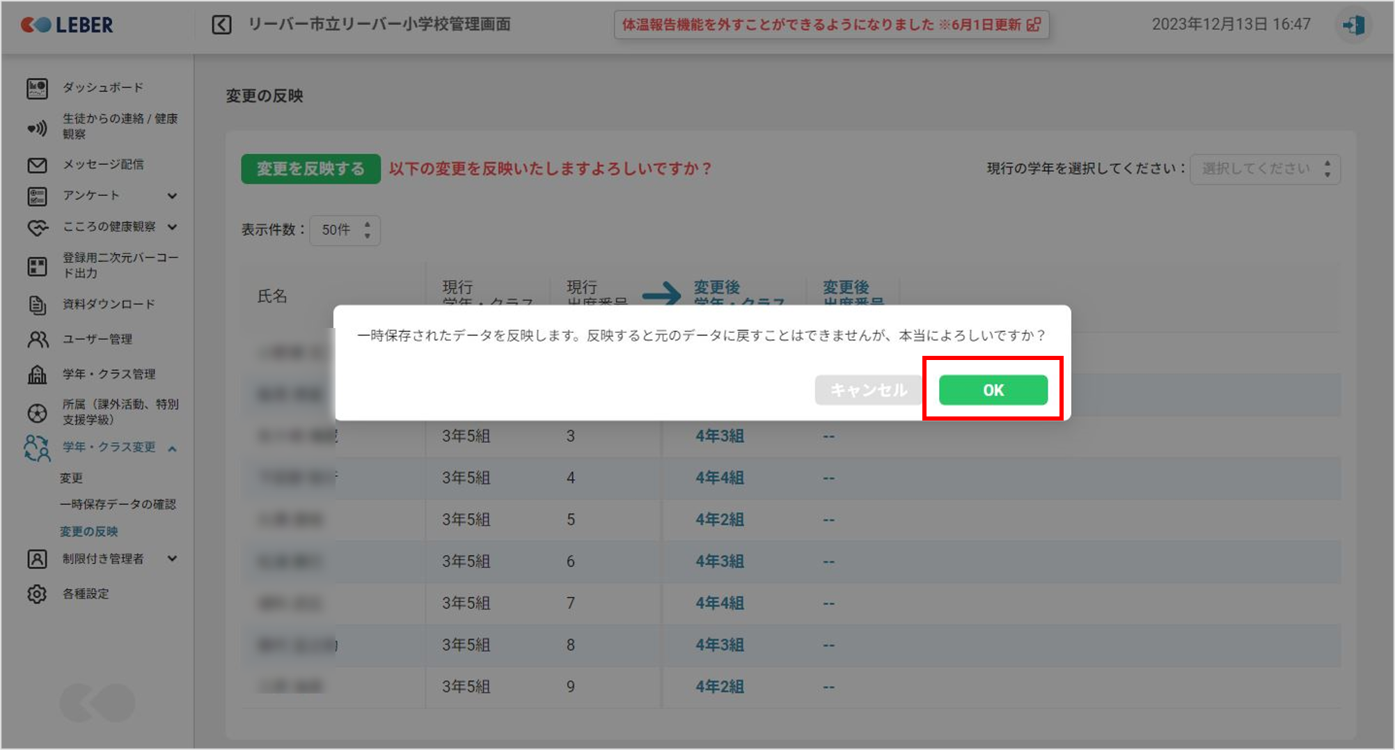Image resolution: width=1395 pixels, height=750 pixels.
Task: Click the dashboard icon in sidebar
Action: (37, 88)
